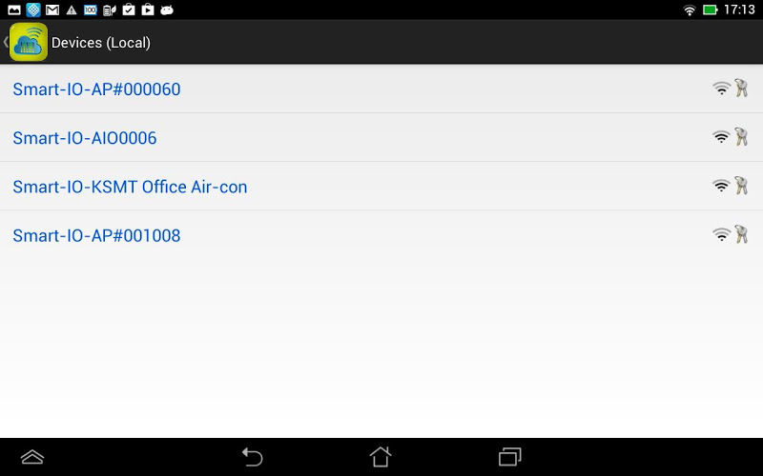
Task: Open the recent apps overview
Action: tap(509, 457)
